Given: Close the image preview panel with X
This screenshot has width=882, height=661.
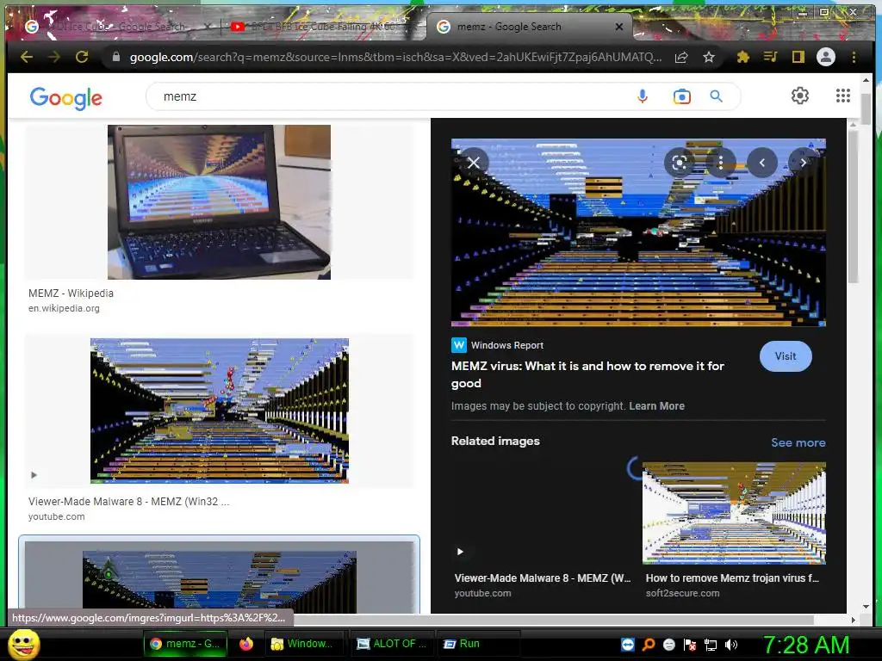Looking at the screenshot, I should pyautogui.click(x=474, y=163).
